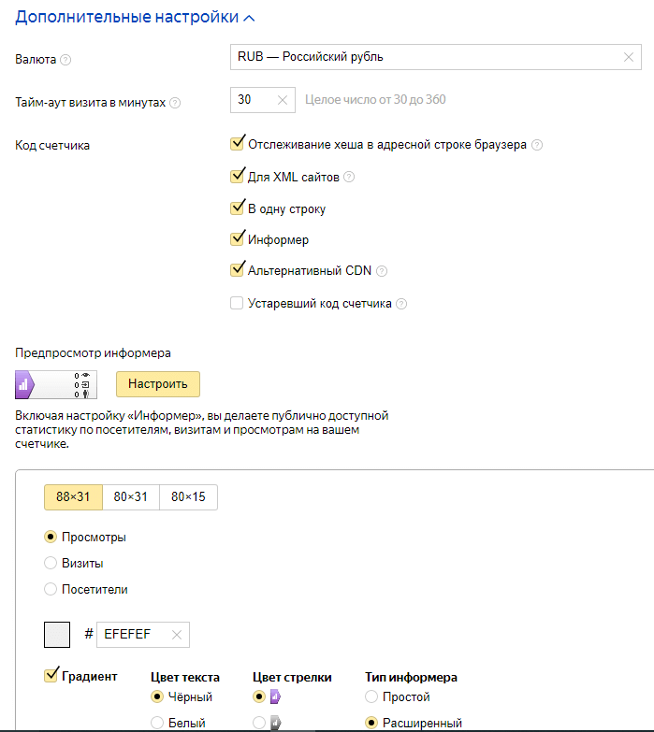Image resolution: width=654 pixels, height=732 pixels.
Task: Toggle the Градиент checkbox
Action: tap(51, 675)
